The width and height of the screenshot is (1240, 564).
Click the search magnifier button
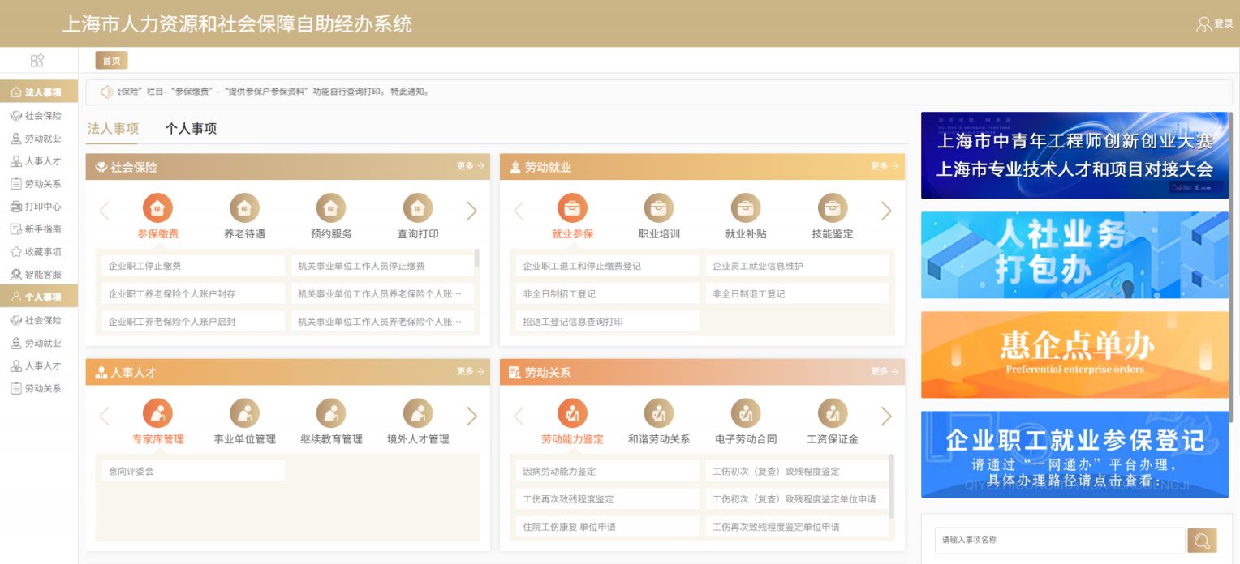point(1202,540)
